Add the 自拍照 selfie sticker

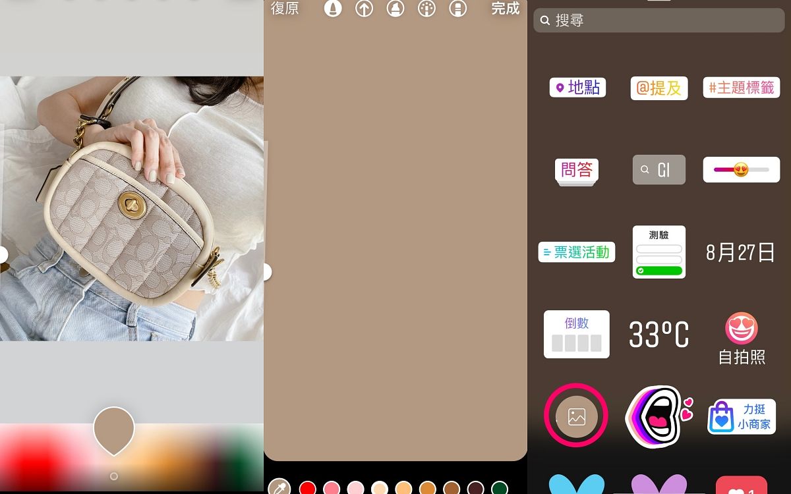point(742,338)
